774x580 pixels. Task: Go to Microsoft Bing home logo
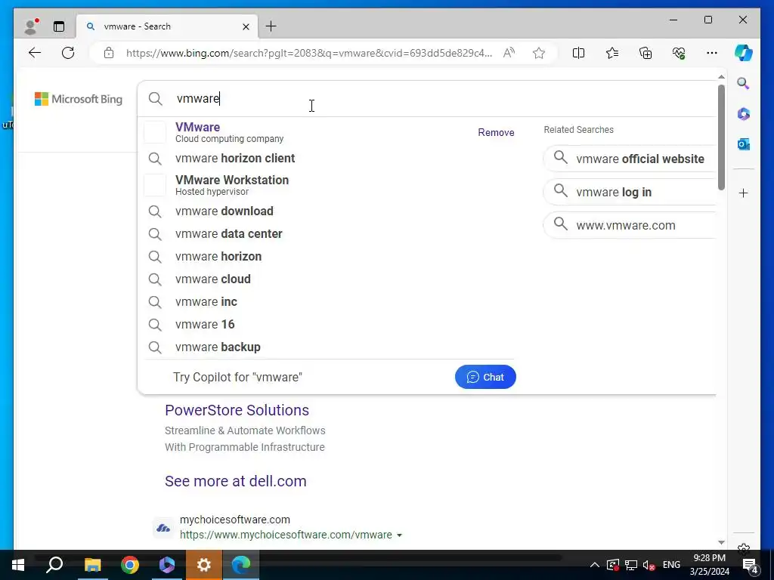click(79, 99)
